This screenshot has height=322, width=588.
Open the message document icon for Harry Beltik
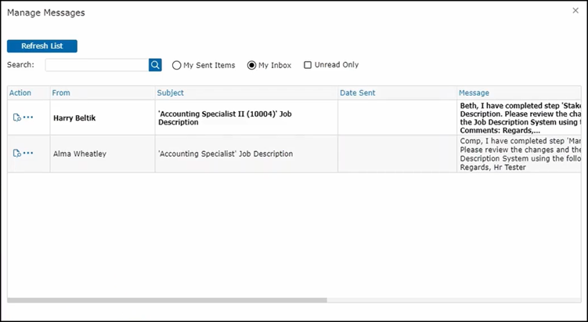click(16, 118)
